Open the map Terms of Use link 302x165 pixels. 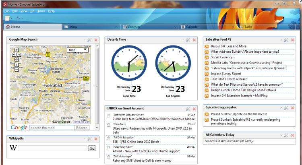pos(81,122)
